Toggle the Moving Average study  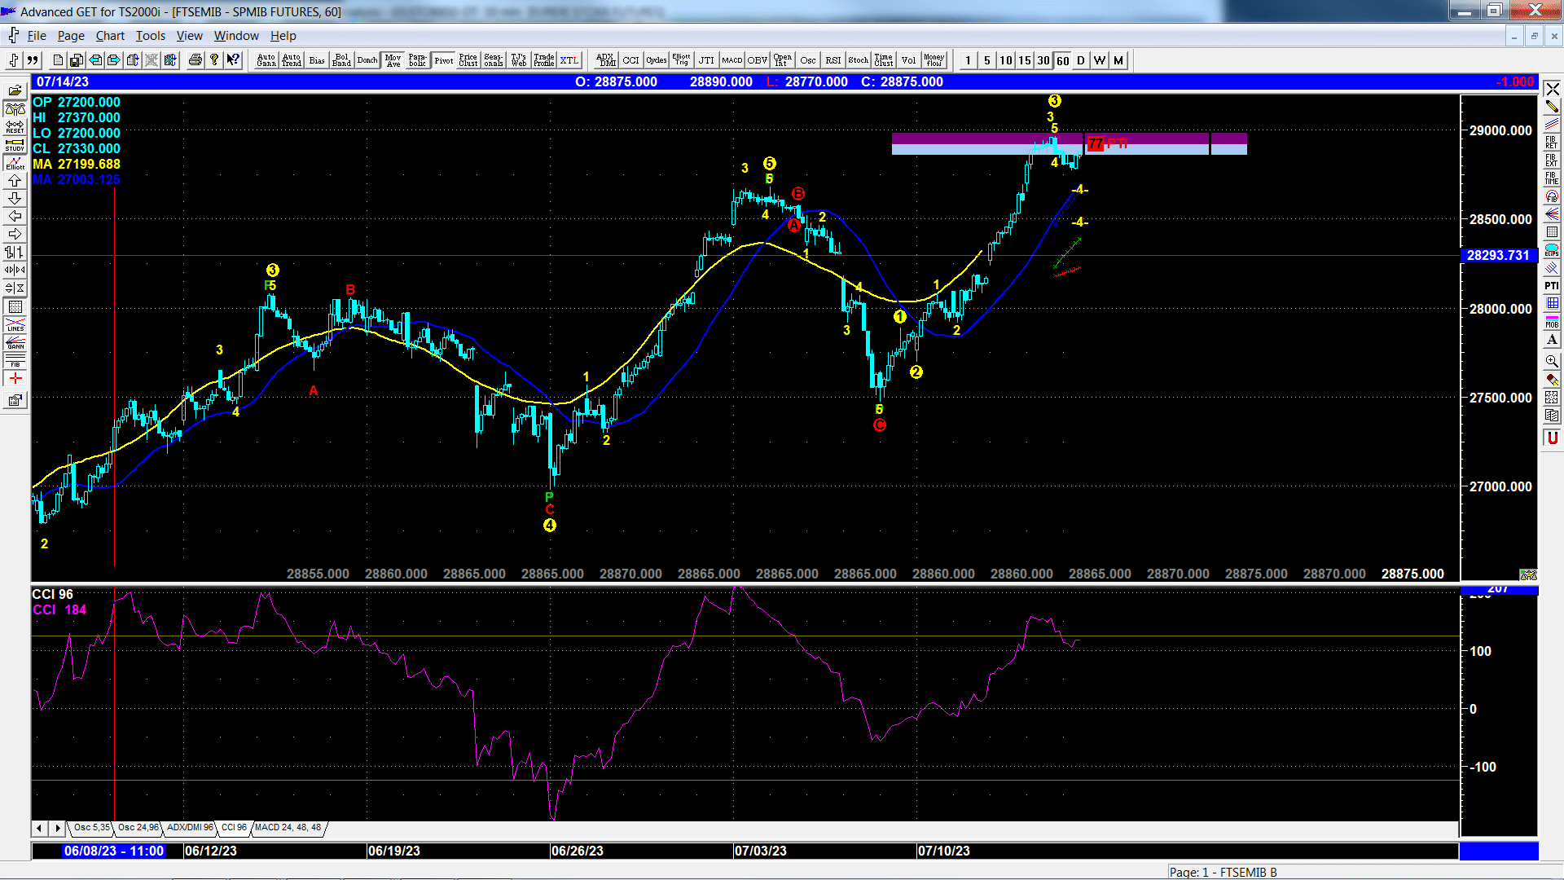[x=393, y=60]
